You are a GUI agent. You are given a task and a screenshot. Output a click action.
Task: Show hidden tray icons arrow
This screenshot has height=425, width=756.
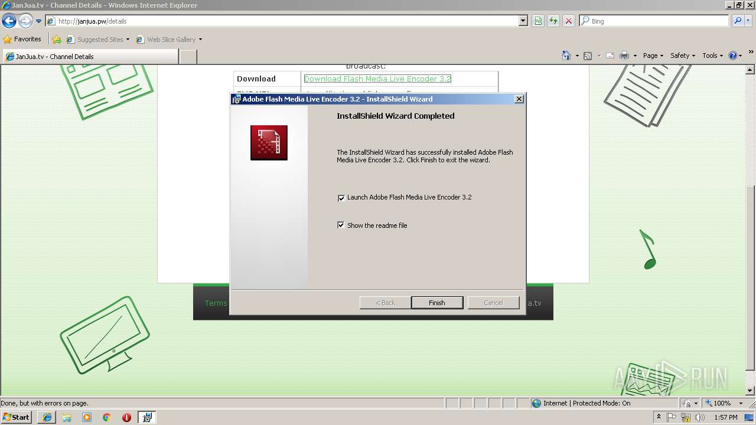tap(659, 417)
